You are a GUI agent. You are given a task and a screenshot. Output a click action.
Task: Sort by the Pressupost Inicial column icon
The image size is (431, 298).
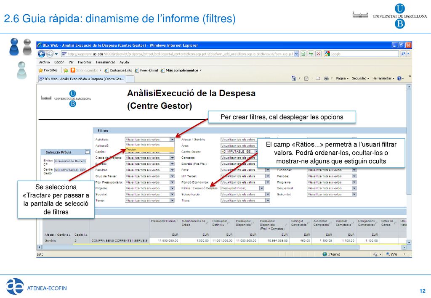coord(177,221)
